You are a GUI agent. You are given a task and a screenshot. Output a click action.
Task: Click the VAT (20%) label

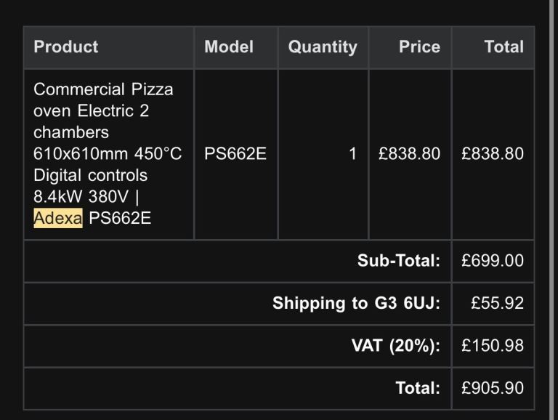(x=396, y=346)
